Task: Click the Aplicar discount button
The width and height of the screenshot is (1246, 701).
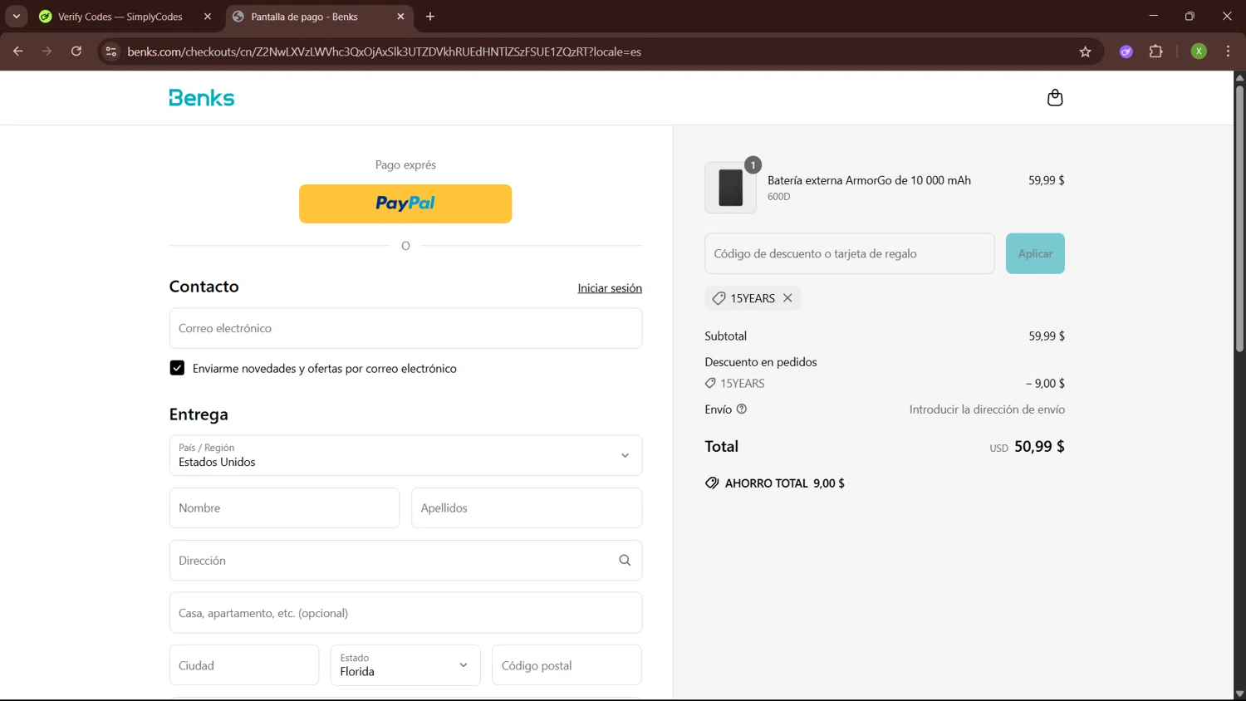Action: 1035,253
